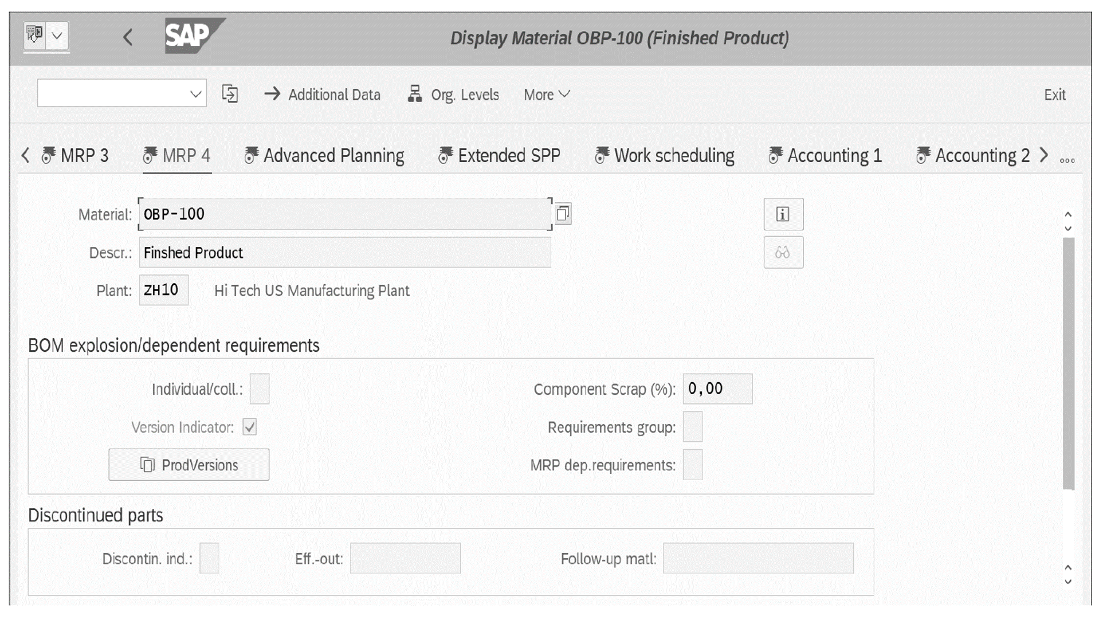This screenshot has height=620, width=1103.
Task: Click the ProdVersions button
Action: coord(189,465)
